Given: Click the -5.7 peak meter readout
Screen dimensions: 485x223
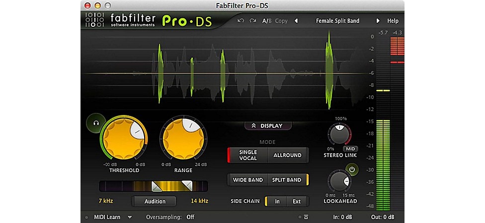Looking at the screenshot, I should coord(383,32).
